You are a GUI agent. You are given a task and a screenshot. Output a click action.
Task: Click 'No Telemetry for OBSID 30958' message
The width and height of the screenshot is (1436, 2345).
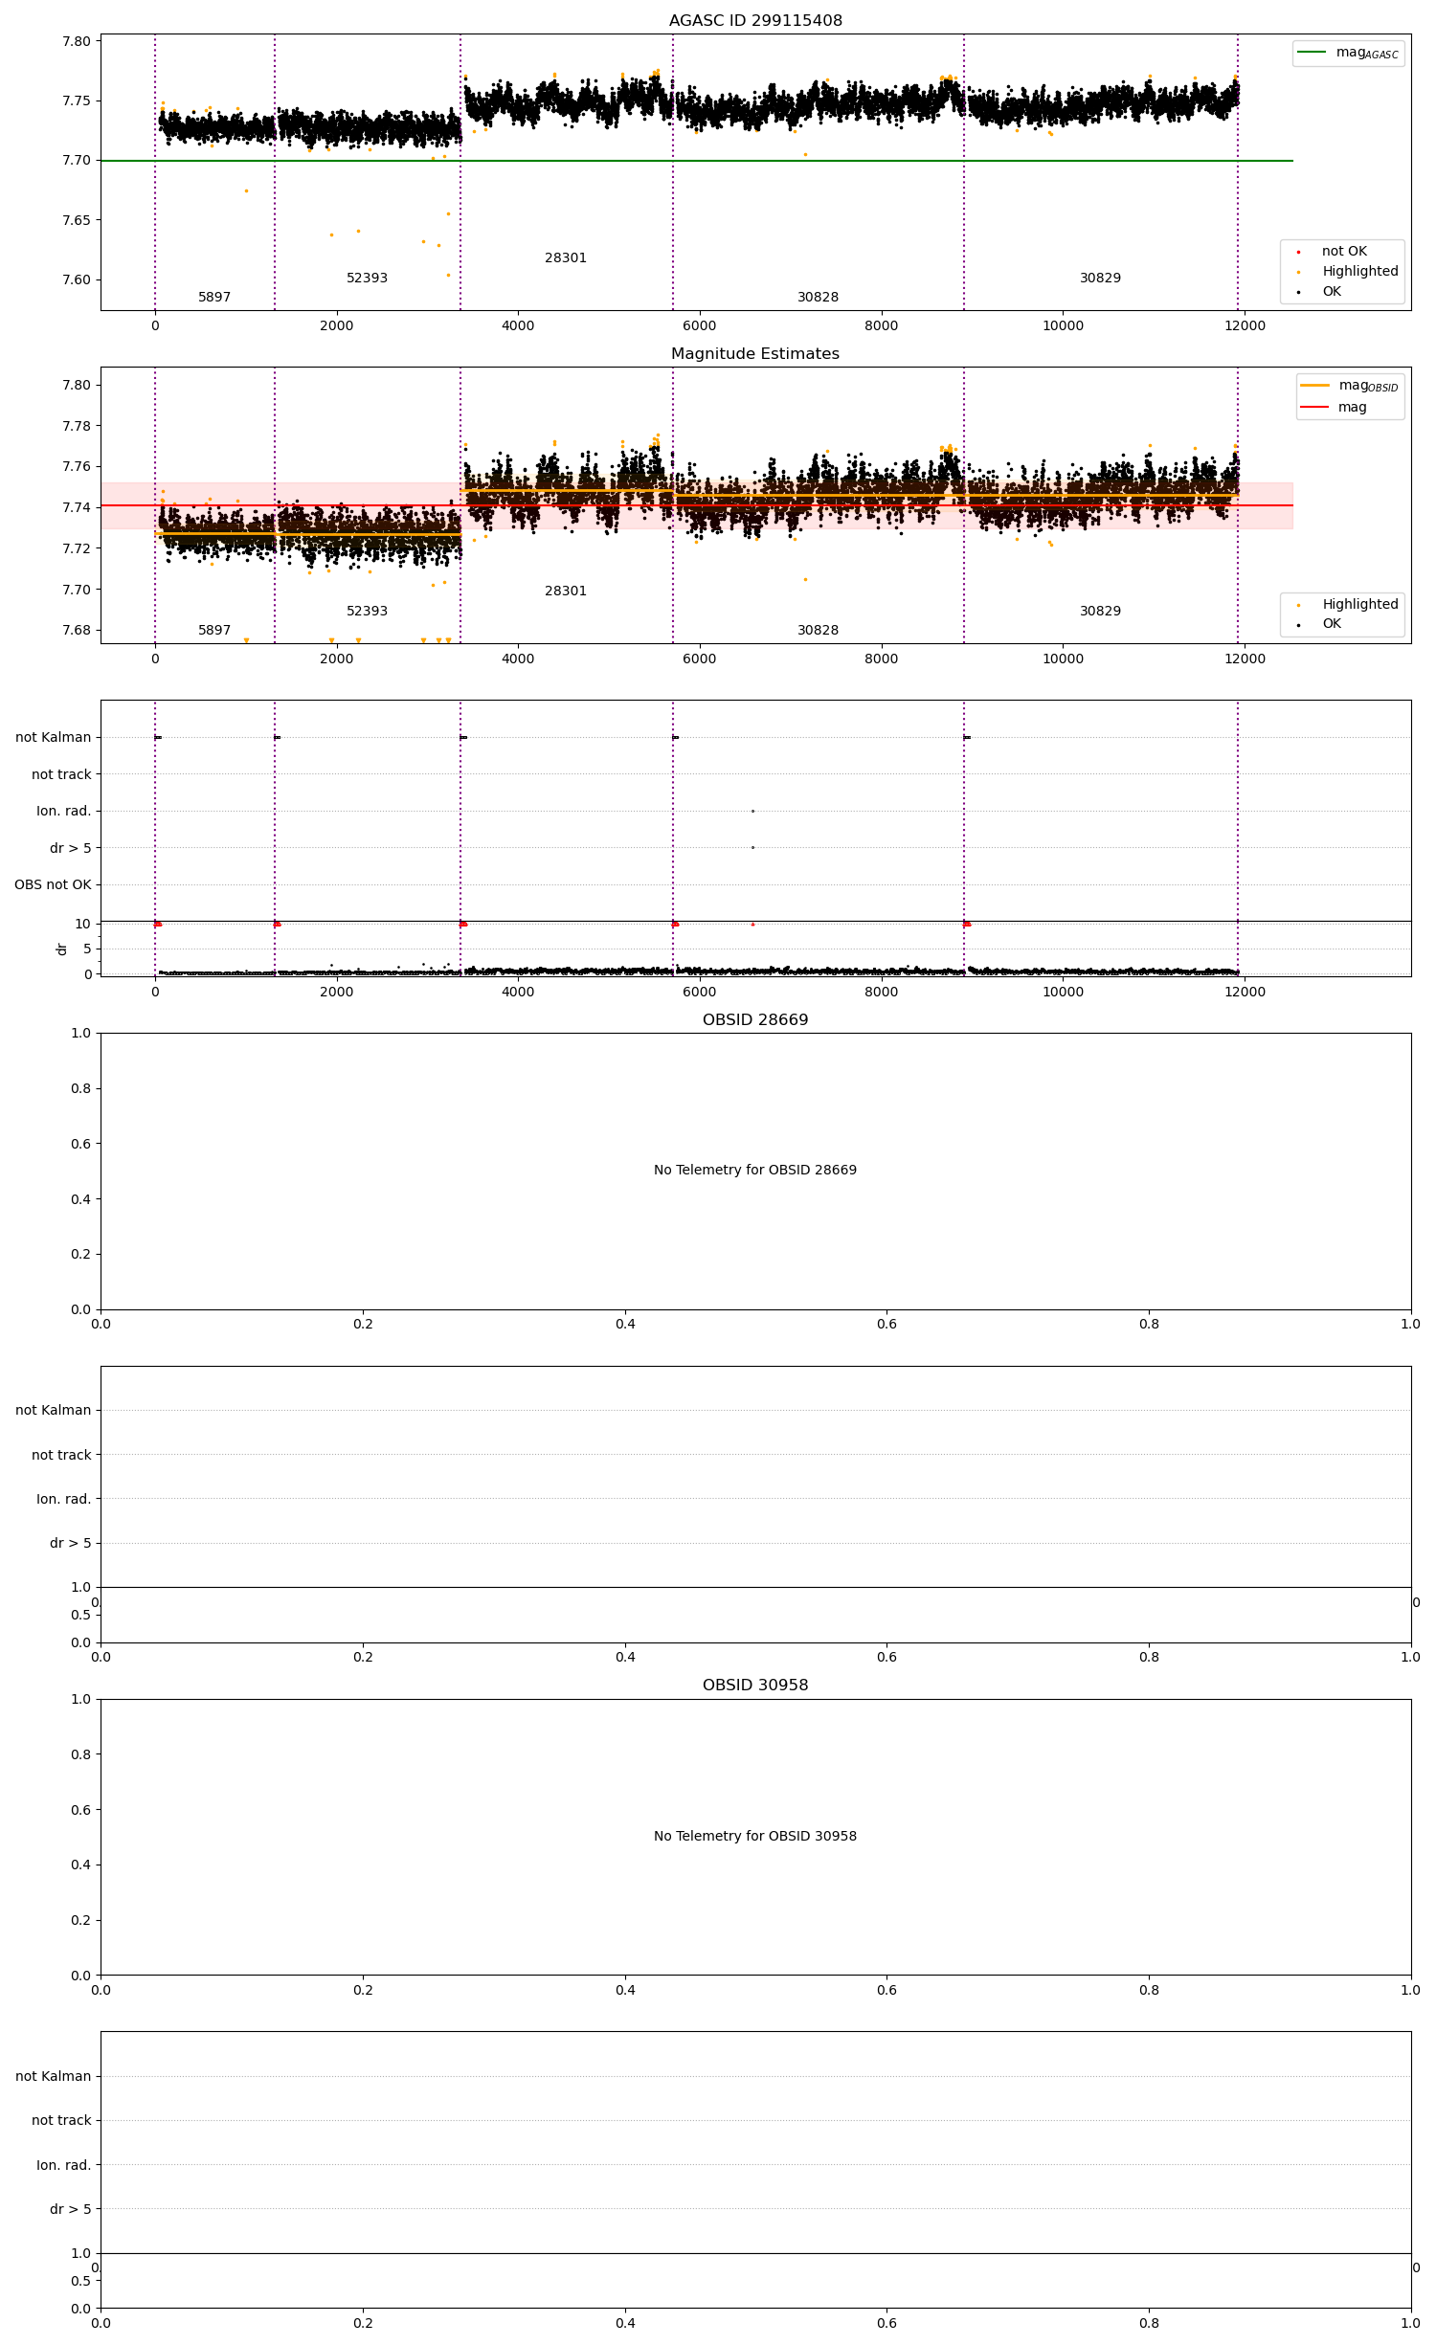(x=755, y=1836)
